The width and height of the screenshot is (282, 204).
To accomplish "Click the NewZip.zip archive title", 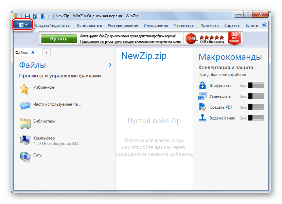I will [x=144, y=56].
